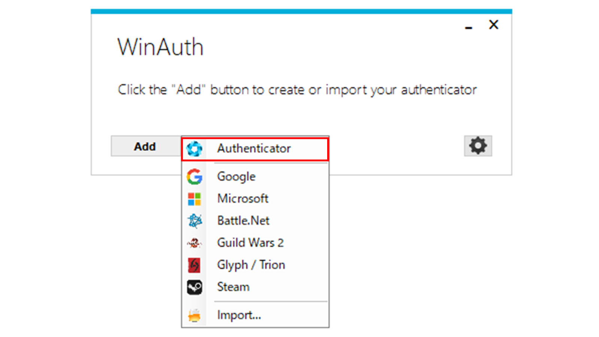Click the Steam logo icon
599x337 pixels.
[x=194, y=287]
